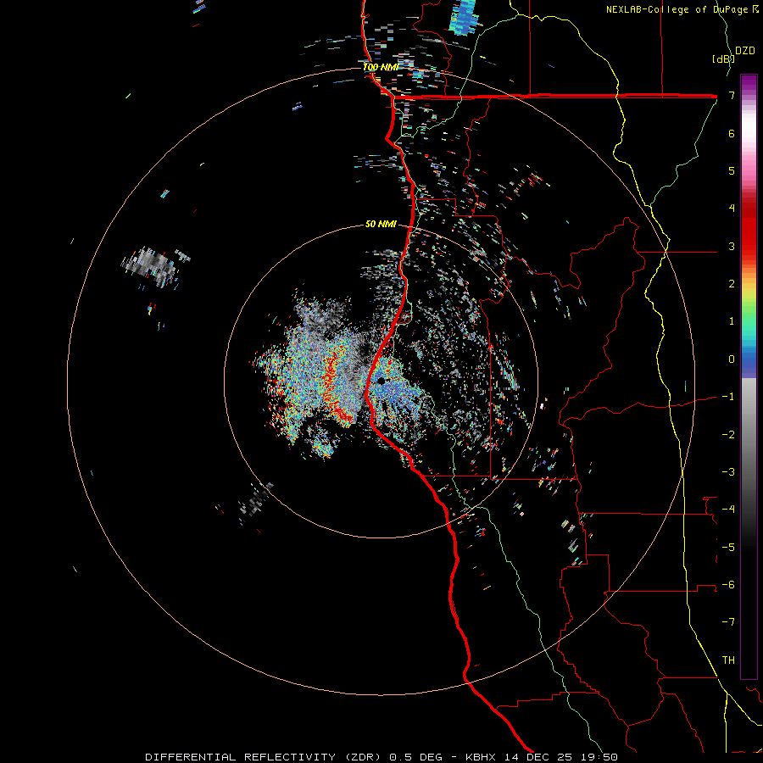Click the -2 value on color scale
The height and width of the screenshot is (763, 763).
pyautogui.click(x=728, y=434)
